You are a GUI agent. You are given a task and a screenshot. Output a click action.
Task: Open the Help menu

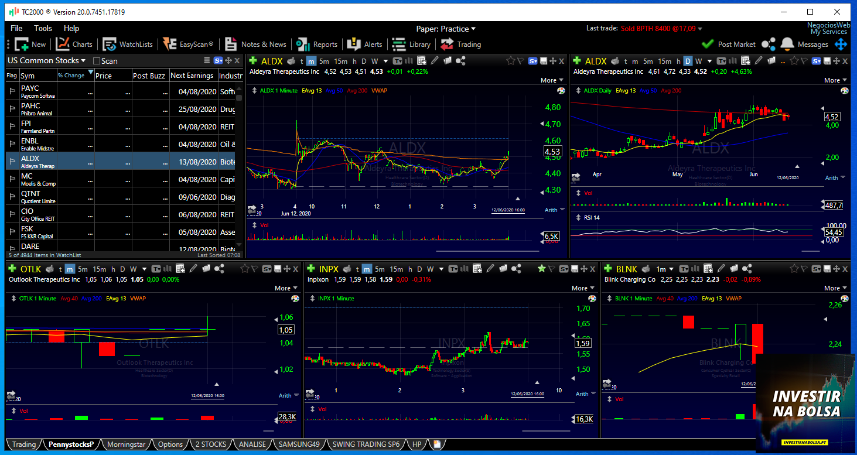(x=71, y=28)
